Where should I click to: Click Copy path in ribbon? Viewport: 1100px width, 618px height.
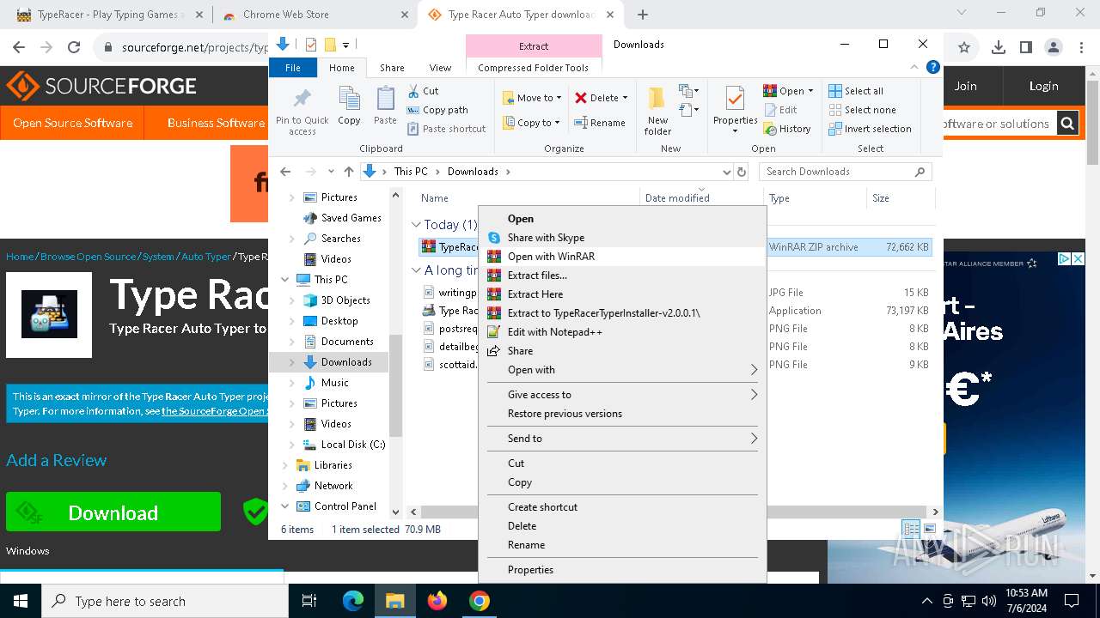437,110
